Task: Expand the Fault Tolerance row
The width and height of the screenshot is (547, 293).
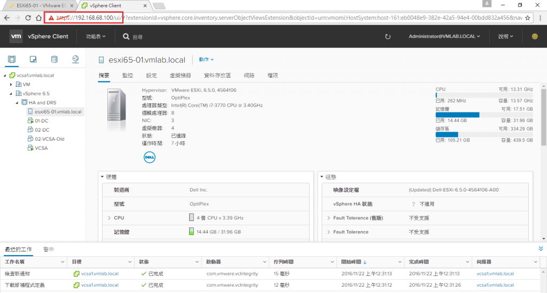Action: [329, 232]
